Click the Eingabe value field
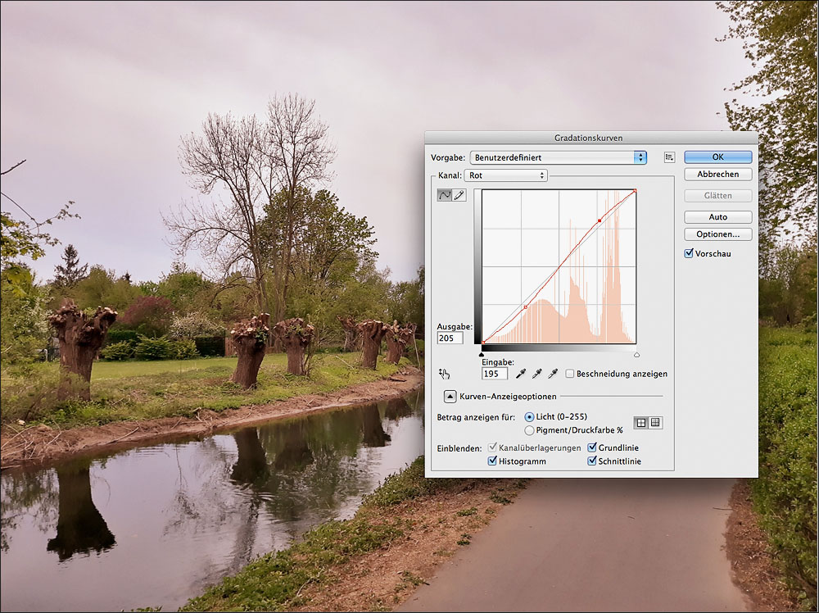This screenshot has width=819, height=613. click(495, 374)
